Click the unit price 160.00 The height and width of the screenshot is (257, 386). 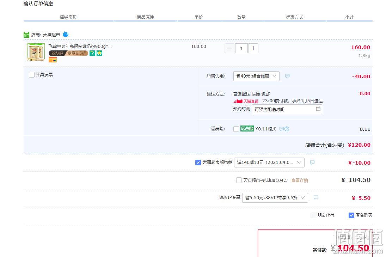(x=199, y=46)
